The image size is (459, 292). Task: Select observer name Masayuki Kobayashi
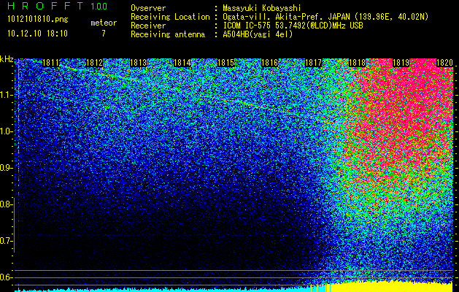click(x=262, y=9)
